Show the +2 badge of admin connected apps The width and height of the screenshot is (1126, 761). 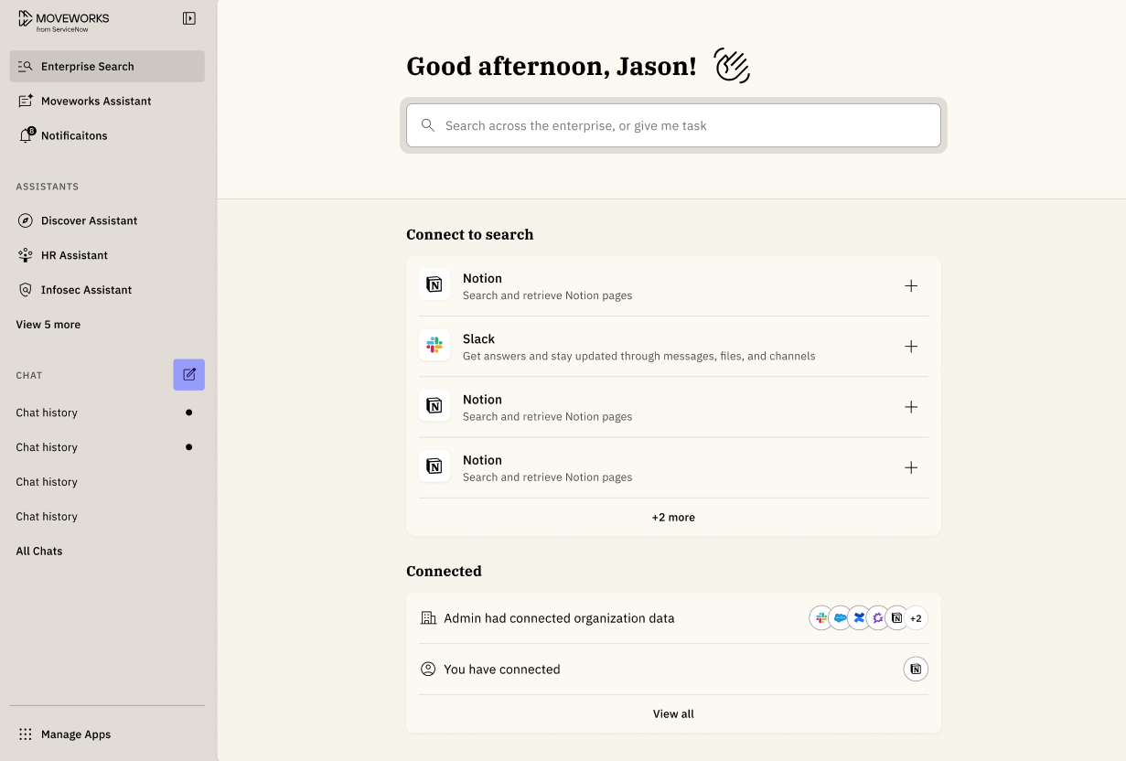coord(916,618)
